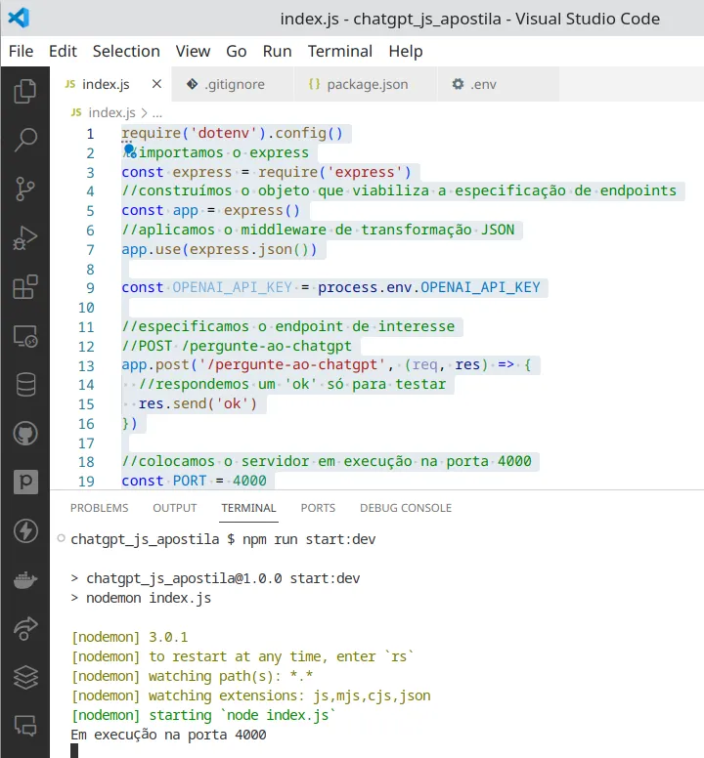Open the File menu

click(x=21, y=51)
